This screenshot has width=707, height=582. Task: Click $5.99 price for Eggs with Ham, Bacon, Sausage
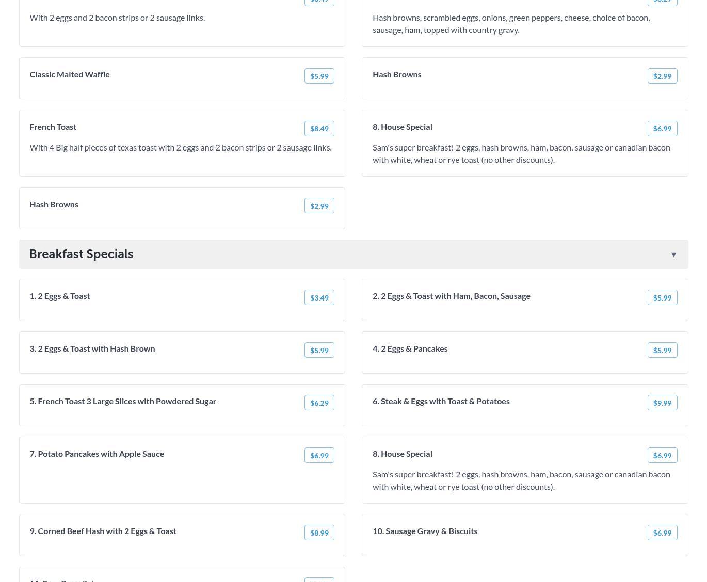coord(663,297)
